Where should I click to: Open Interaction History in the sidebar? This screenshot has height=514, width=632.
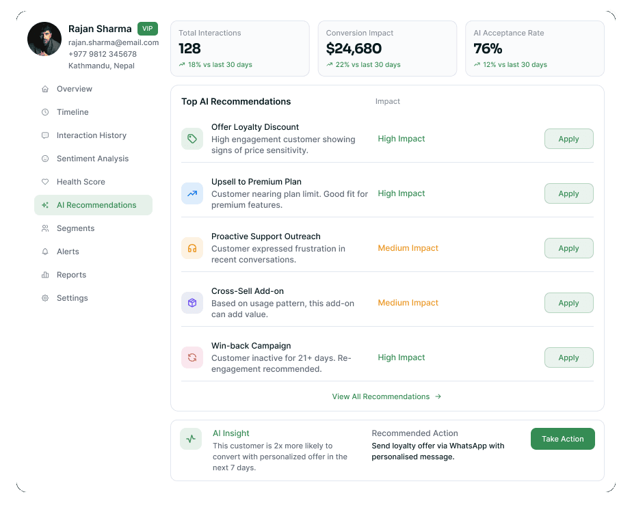coord(93,135)
